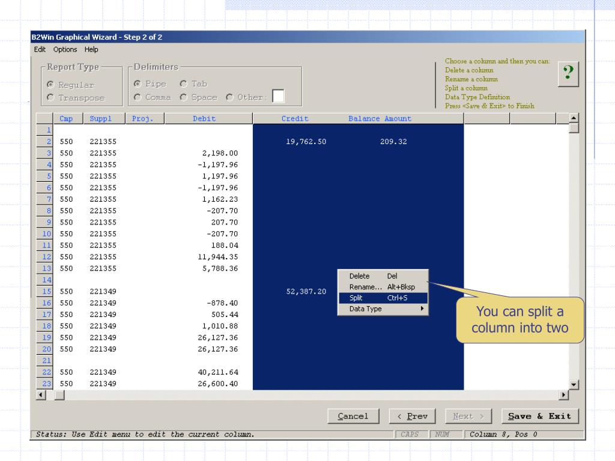
Task: Click the vertical scrollbar up arrow
Action: (574, 118)
